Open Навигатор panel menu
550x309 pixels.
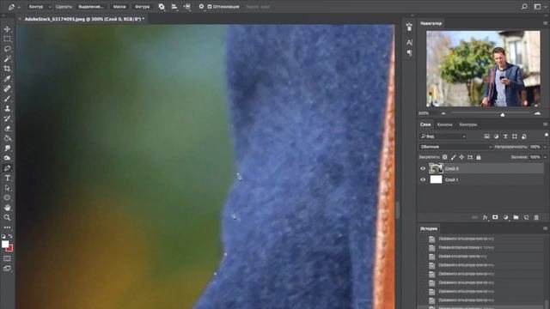[545, 23]
